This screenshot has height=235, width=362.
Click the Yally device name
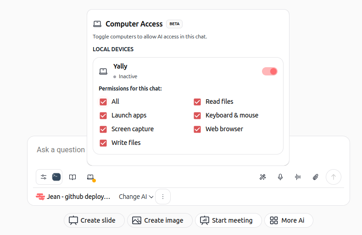pyautogui.click(x=120, y=66)
